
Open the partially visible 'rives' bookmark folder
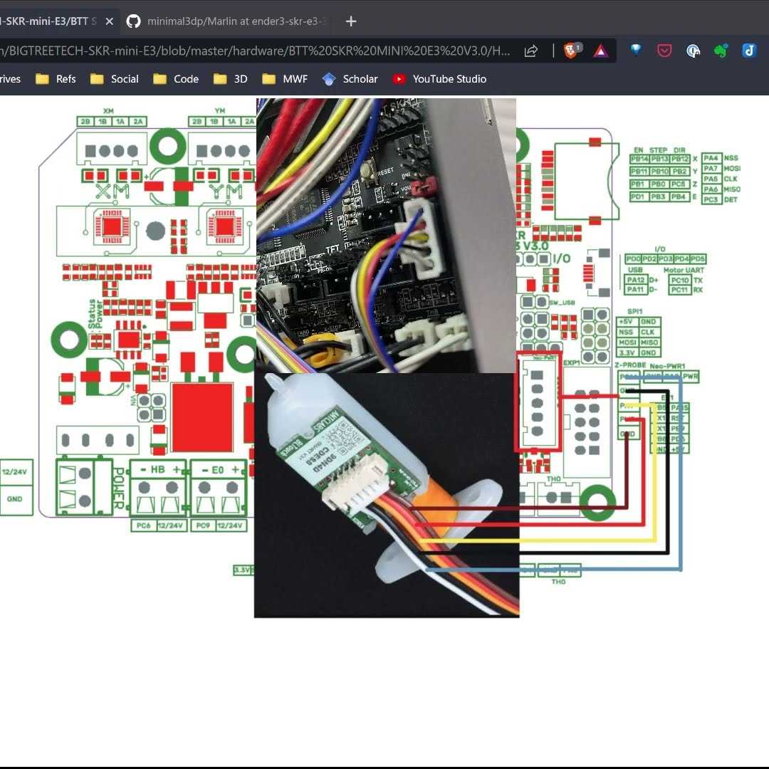pyautogui.click(x=10, y=79)
